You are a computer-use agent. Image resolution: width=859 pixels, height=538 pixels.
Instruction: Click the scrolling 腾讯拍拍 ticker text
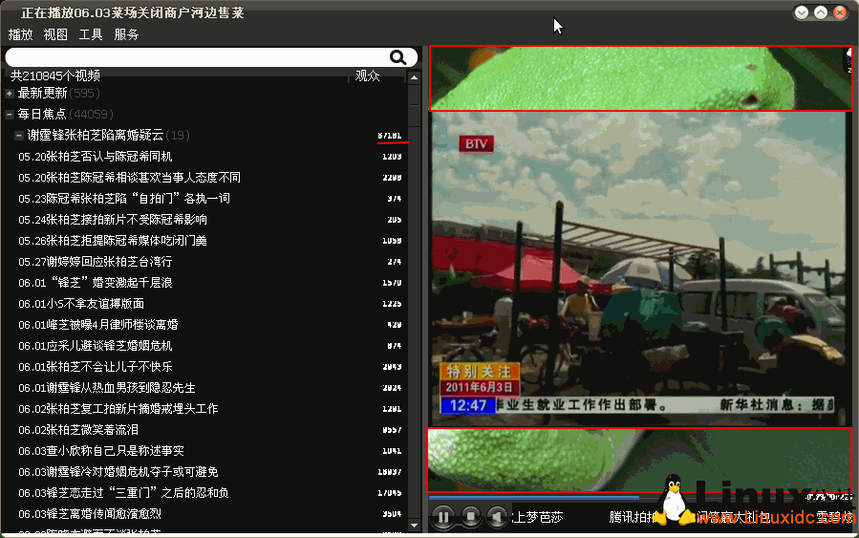click(x=634, y=517)
